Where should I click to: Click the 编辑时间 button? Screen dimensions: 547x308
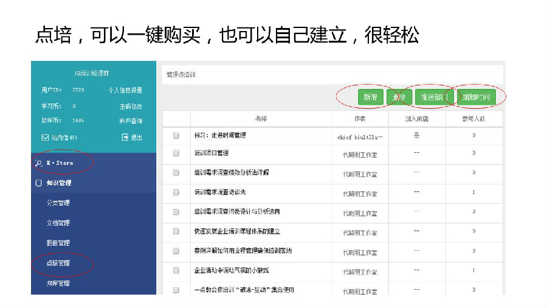[476, 97]
